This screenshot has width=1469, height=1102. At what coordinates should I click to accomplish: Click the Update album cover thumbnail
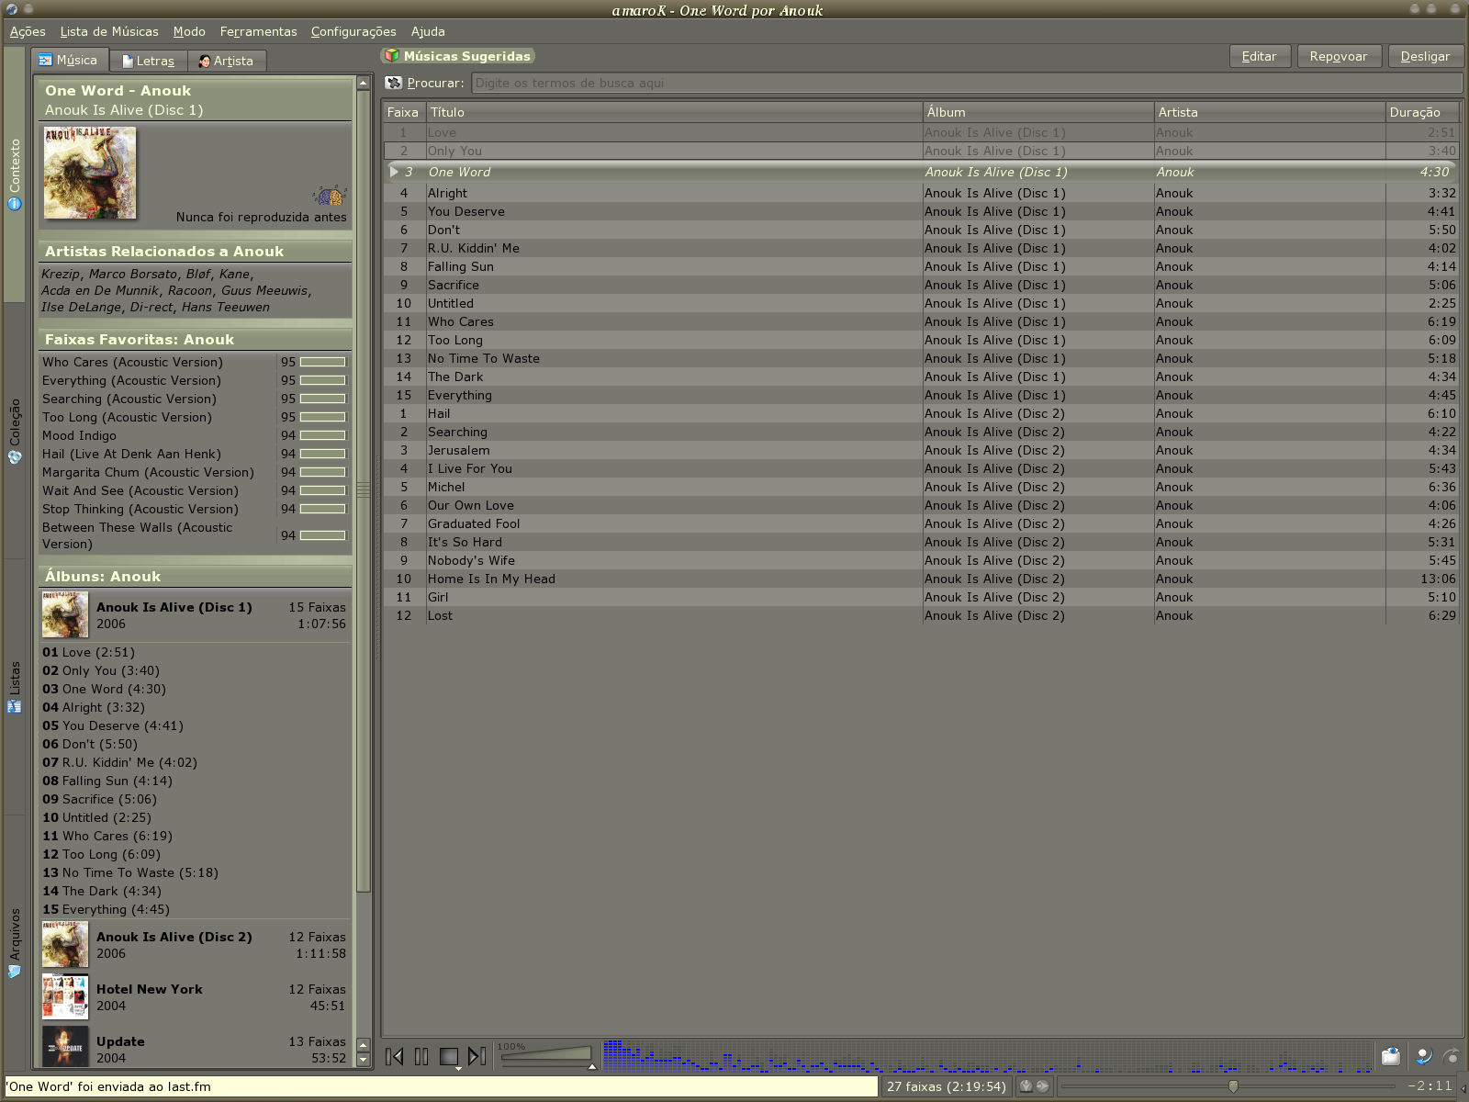pos(65,1047)
